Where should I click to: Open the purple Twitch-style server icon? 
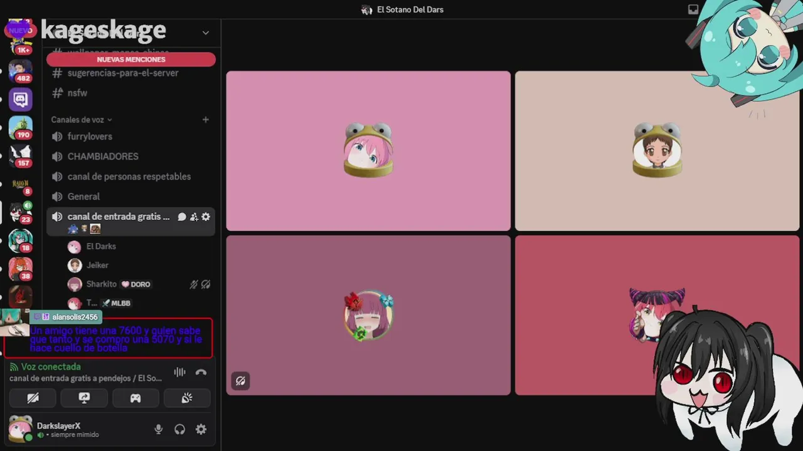(x=20, y=99)
